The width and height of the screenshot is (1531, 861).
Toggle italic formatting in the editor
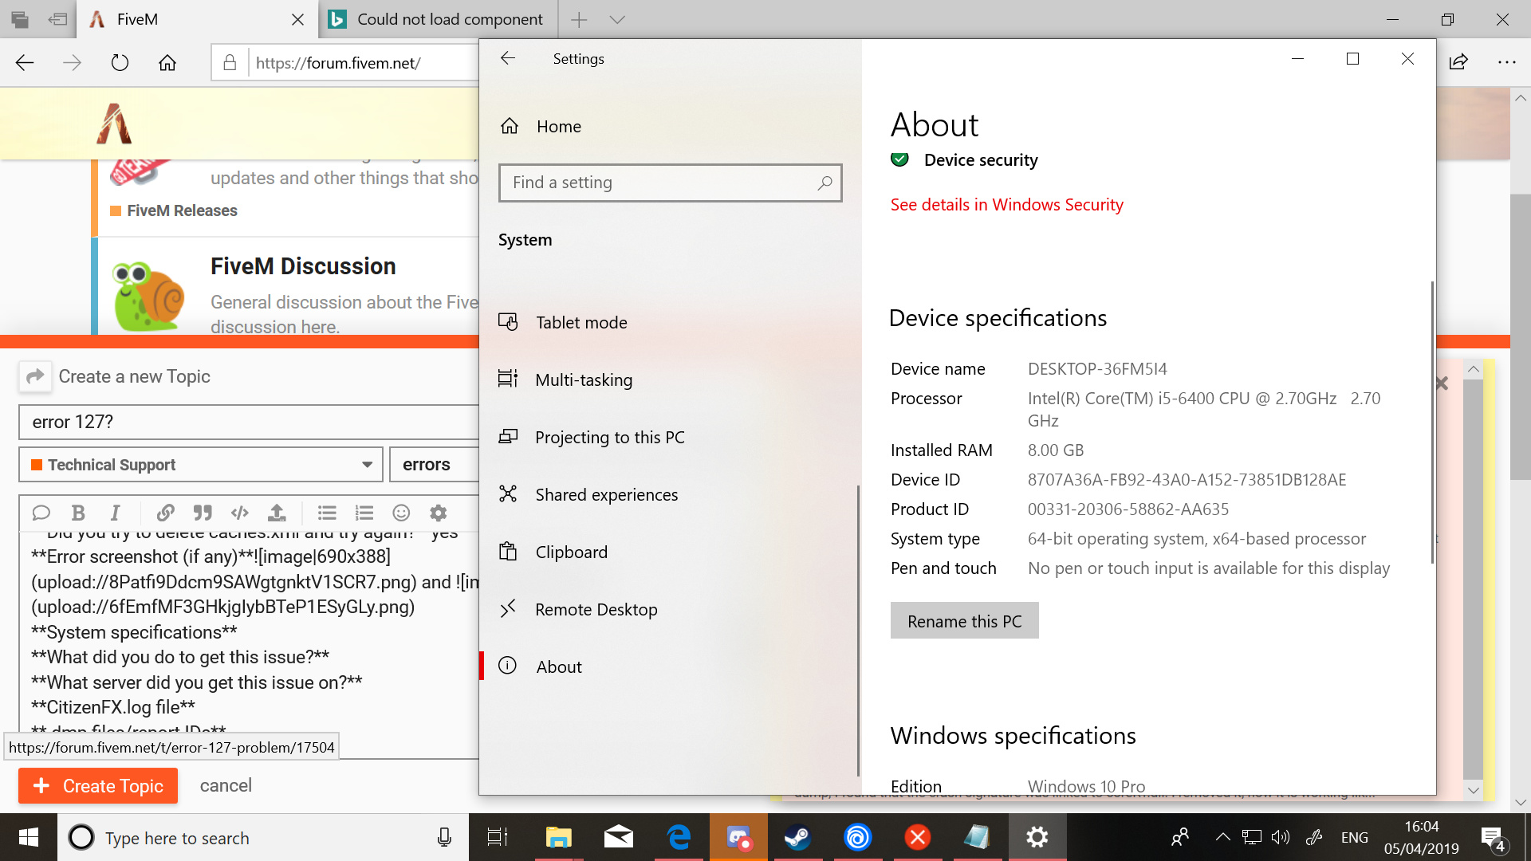click(x=115, y=513)
